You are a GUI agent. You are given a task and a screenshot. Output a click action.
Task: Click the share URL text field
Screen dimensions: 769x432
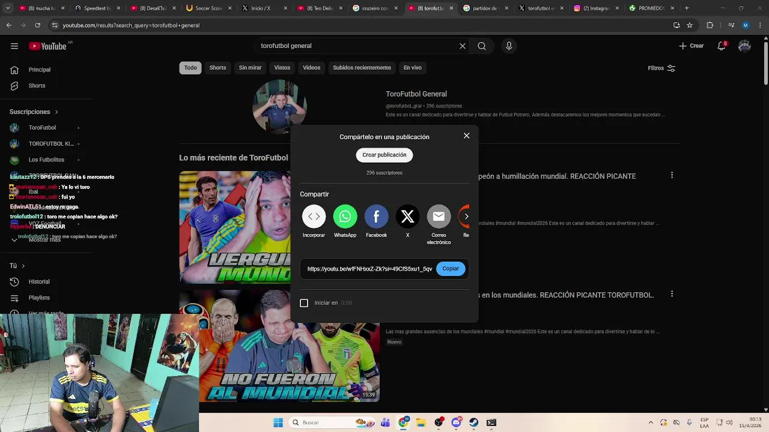[x=369, y=269]
